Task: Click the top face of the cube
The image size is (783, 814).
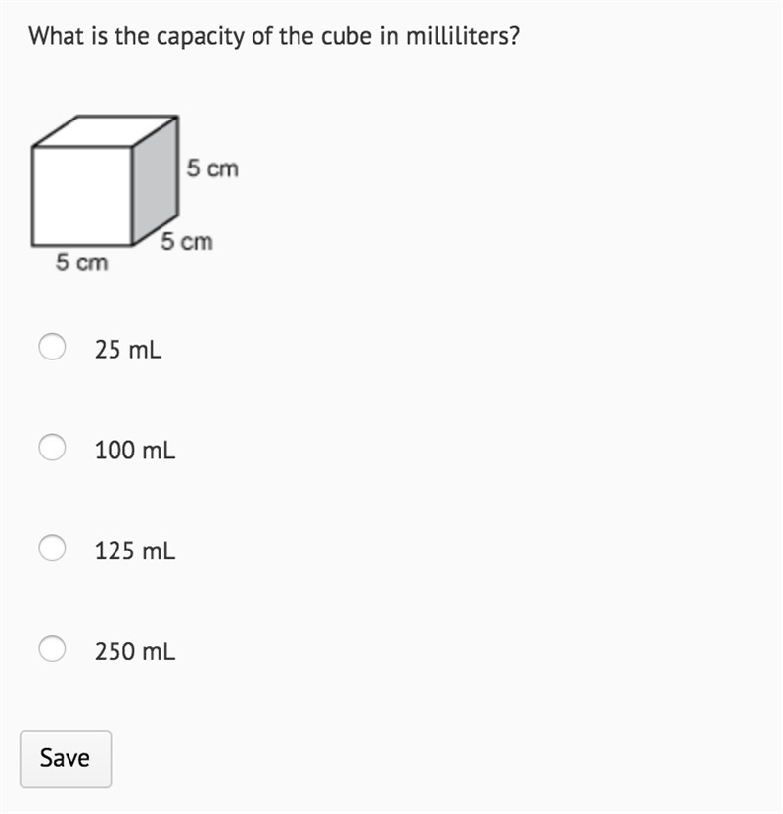Action: (x=106, y=131)
